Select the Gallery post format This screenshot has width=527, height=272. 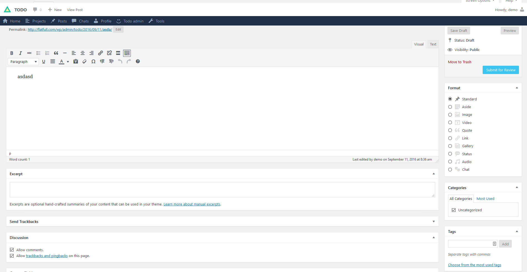click(450, 146)
